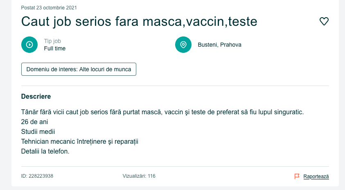
Task: Follow the Raportează link
Action: pos(316,176)
